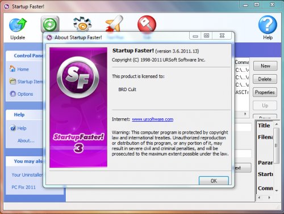Click the Title label in details panel
284x214 pixels.
(264, 126)
